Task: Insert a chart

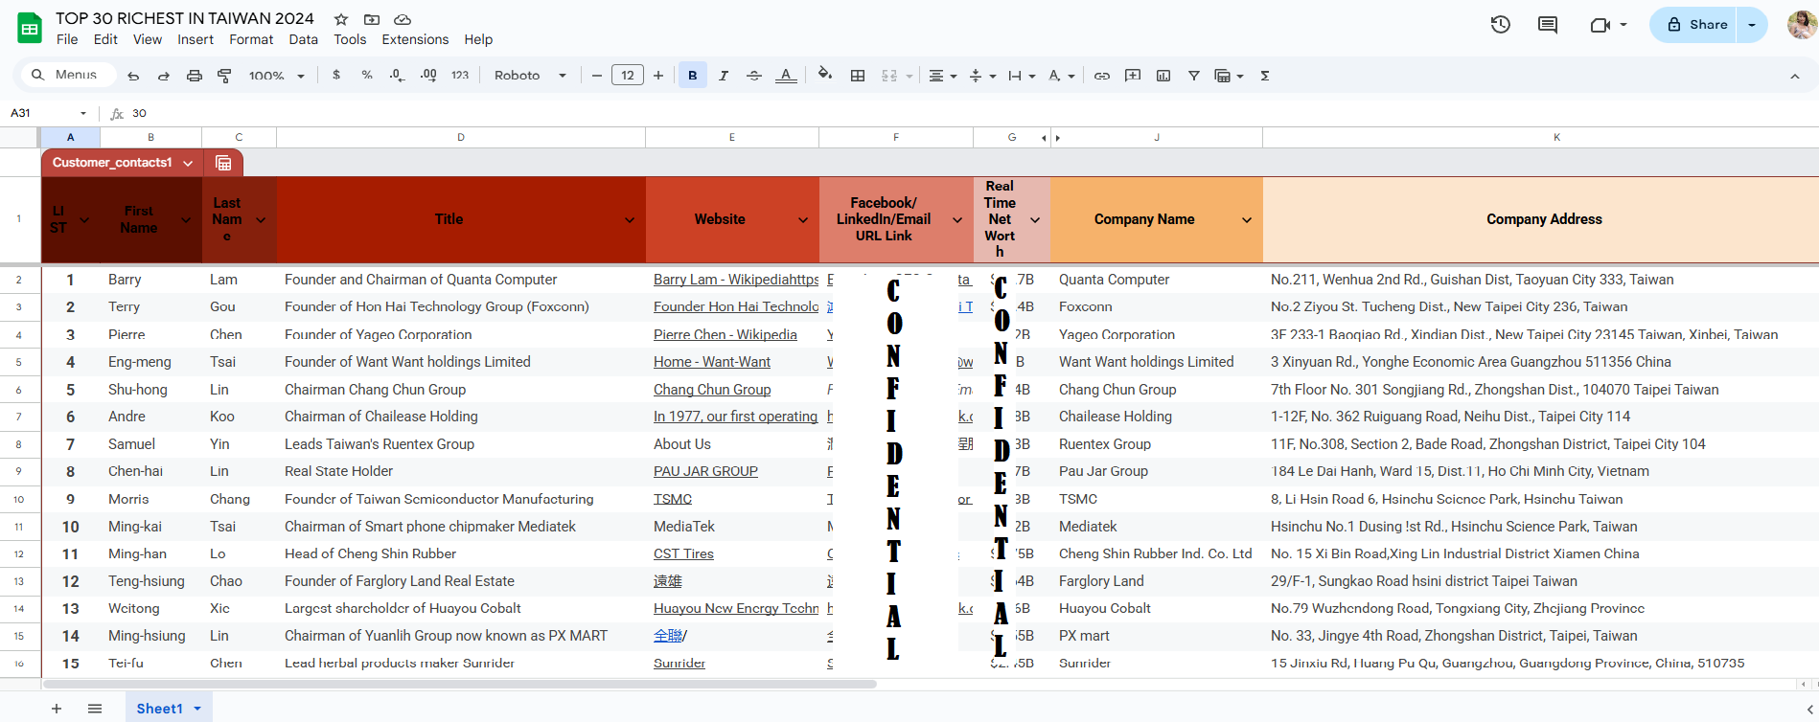Action: coord(1163,76)
